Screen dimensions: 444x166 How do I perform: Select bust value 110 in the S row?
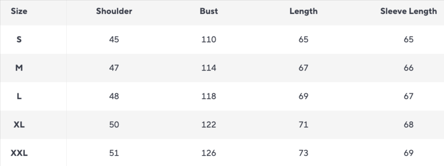(209, 39)
